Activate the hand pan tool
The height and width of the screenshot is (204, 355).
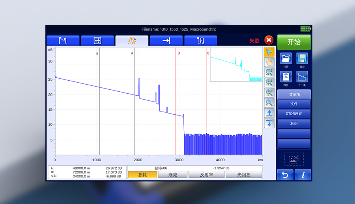coord(269,62)
